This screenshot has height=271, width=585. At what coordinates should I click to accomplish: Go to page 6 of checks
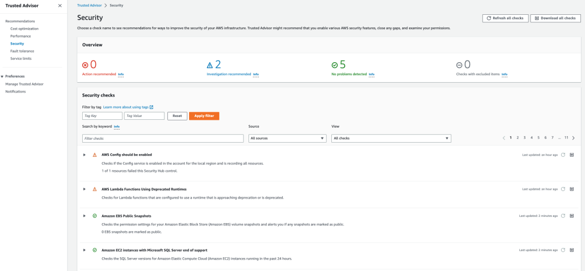point(546,138)
